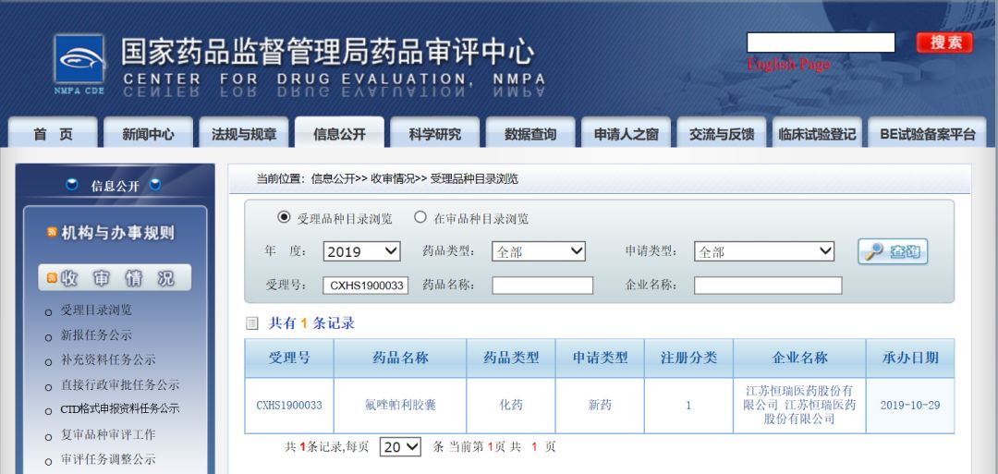
Task: Click the NMPA CDE logo icon
Action: [79, 60]
